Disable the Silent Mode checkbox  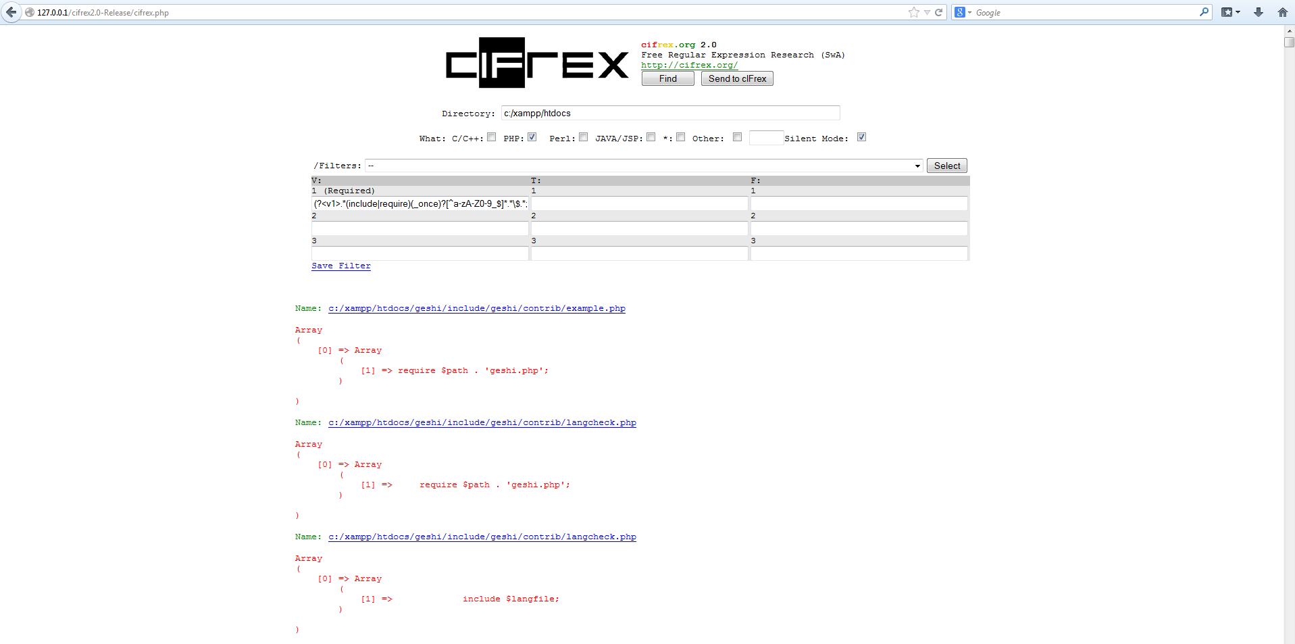[861, 137]
